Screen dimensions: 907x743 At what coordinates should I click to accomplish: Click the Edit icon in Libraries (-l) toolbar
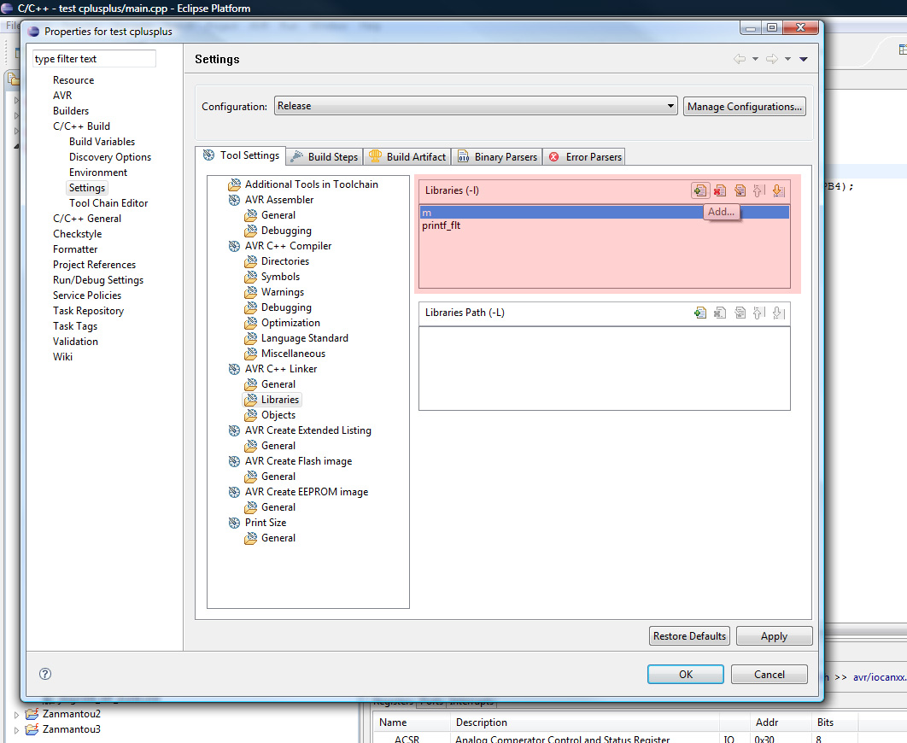point(740,190)
